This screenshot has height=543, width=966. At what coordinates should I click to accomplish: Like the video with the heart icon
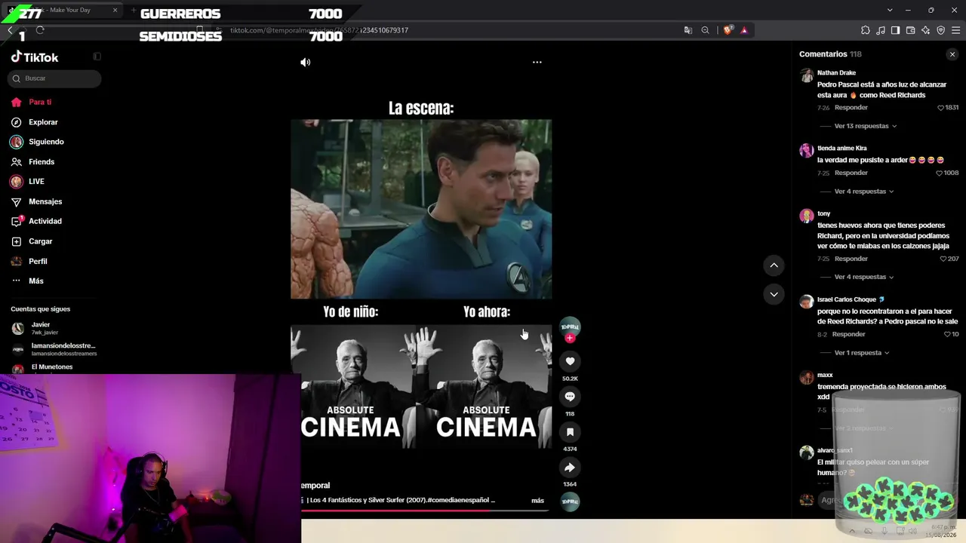point(570,361)
